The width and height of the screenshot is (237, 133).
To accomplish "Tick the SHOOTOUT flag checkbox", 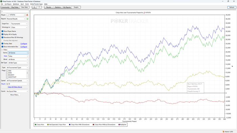I will pyautogui.click(x=7, y=77).
